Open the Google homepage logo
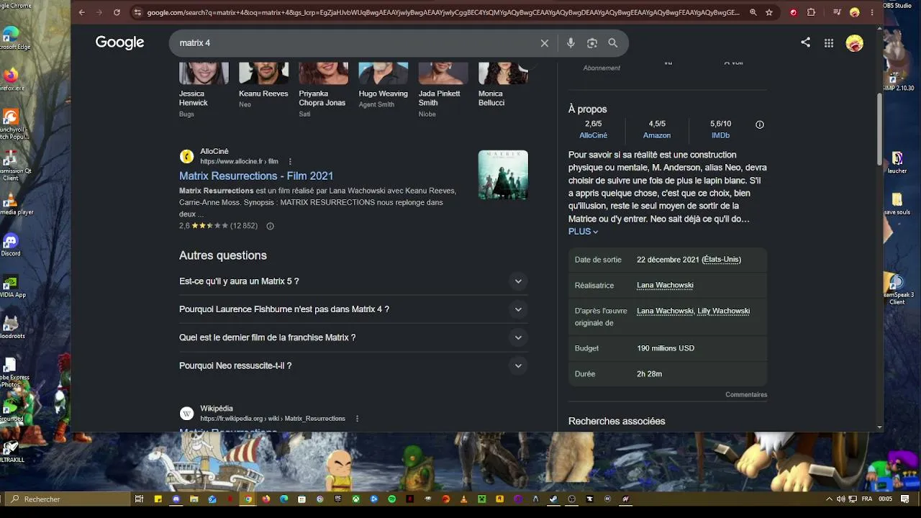This screenshot has height=518, width=921. [120, 42]
